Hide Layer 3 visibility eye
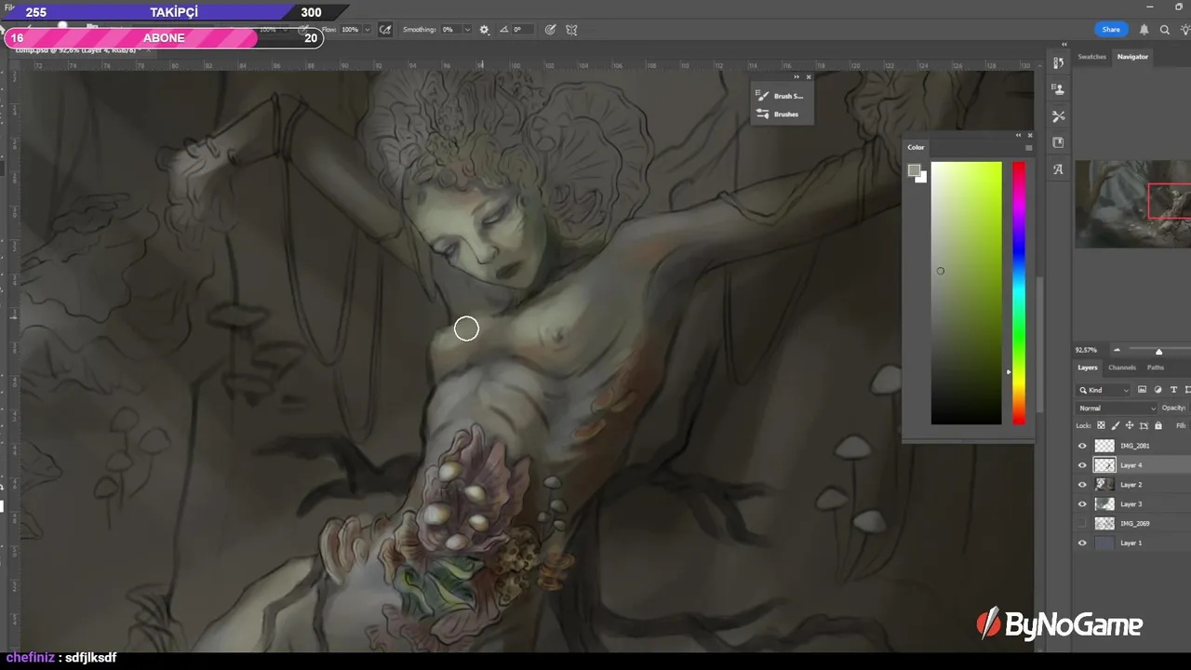This screenshot has width=1191, height=670. [x=1082, y=504]
